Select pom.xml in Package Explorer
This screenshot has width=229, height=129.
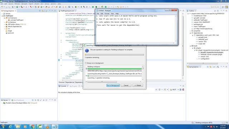[x=11, y=33]
